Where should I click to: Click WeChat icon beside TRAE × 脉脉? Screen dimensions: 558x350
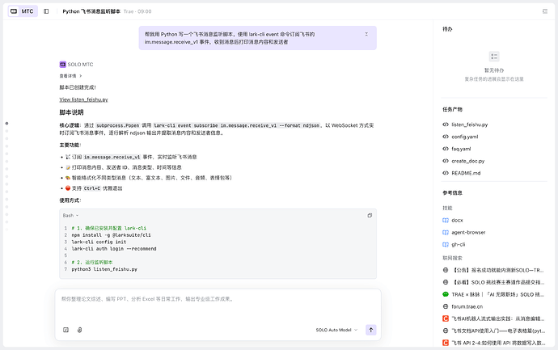pos(446,294)
